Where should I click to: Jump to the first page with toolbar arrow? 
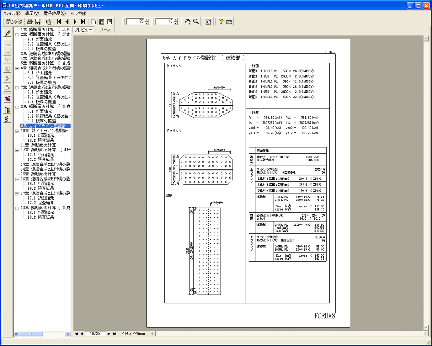point(59,22)
